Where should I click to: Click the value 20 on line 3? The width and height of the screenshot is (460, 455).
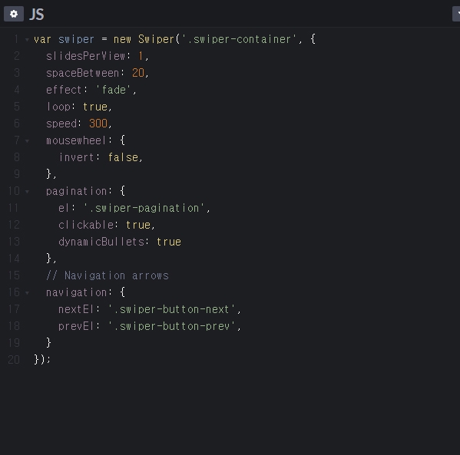click(138, 73)
